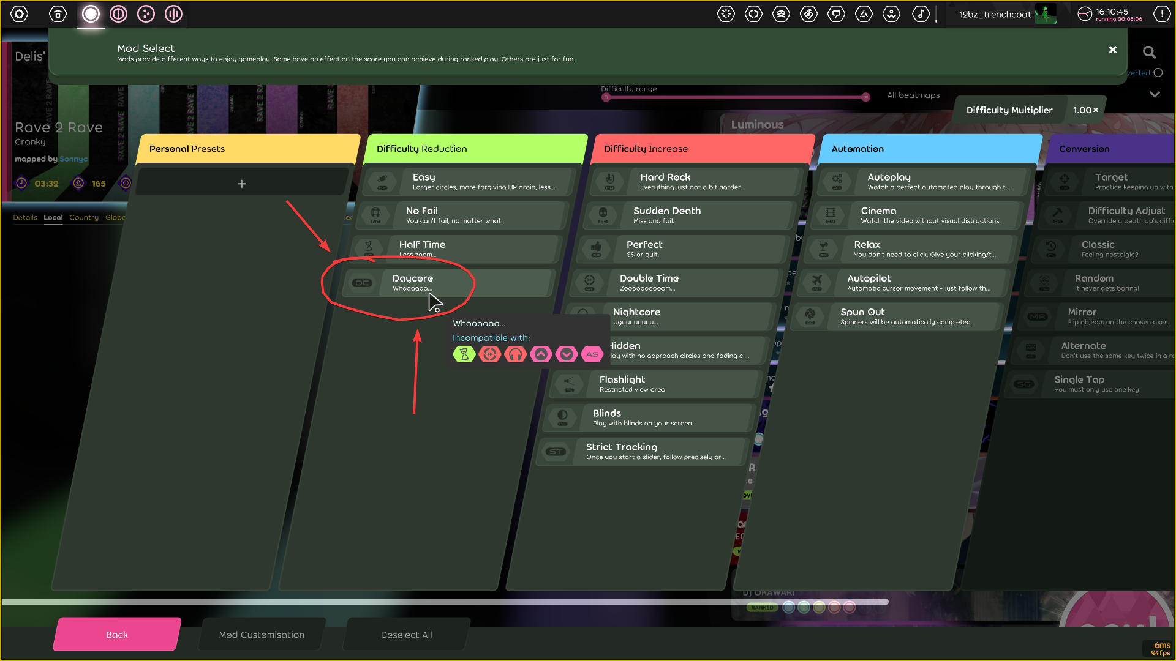Screen dimensions: 1176x661
Task: Select the osu!mania ruleset in the toolbar
Action: pos(173,13)
